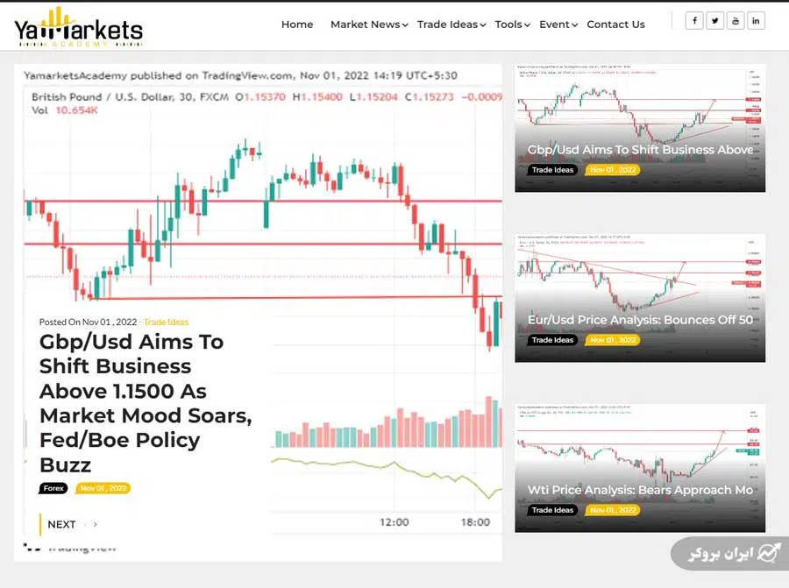Open the LinkedIn social icon
This screenshot has height=588, width=789.
[x=756, y=21]
